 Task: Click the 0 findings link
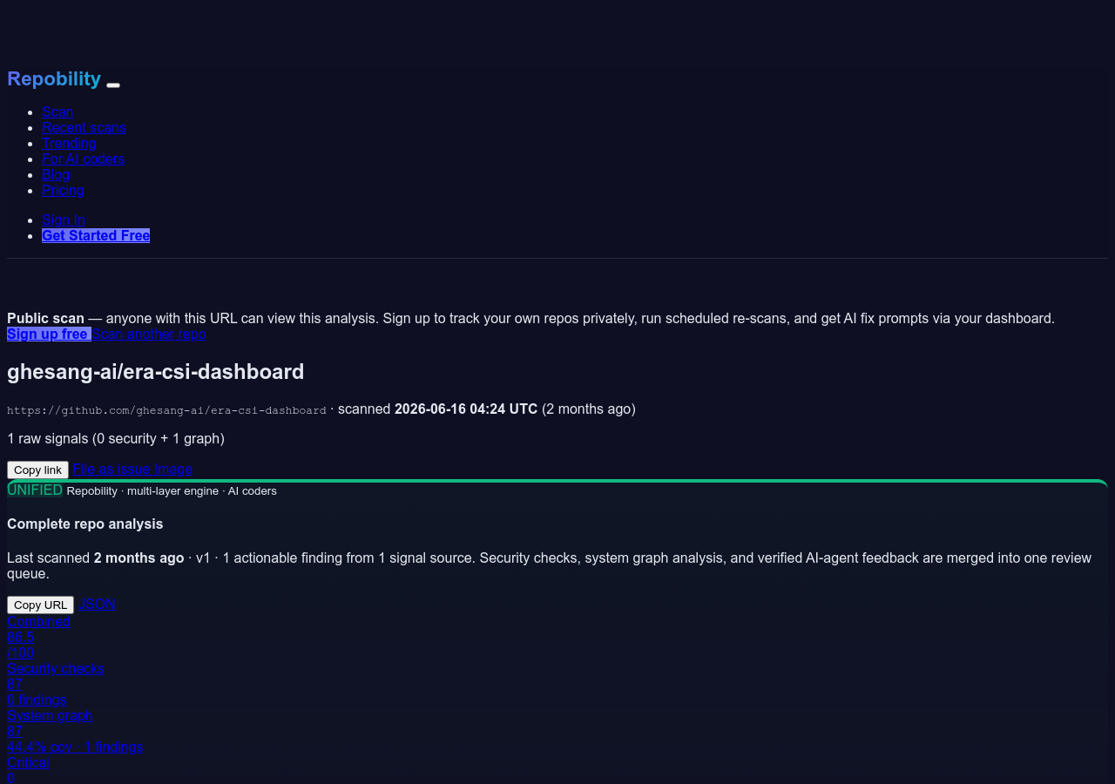37,700
